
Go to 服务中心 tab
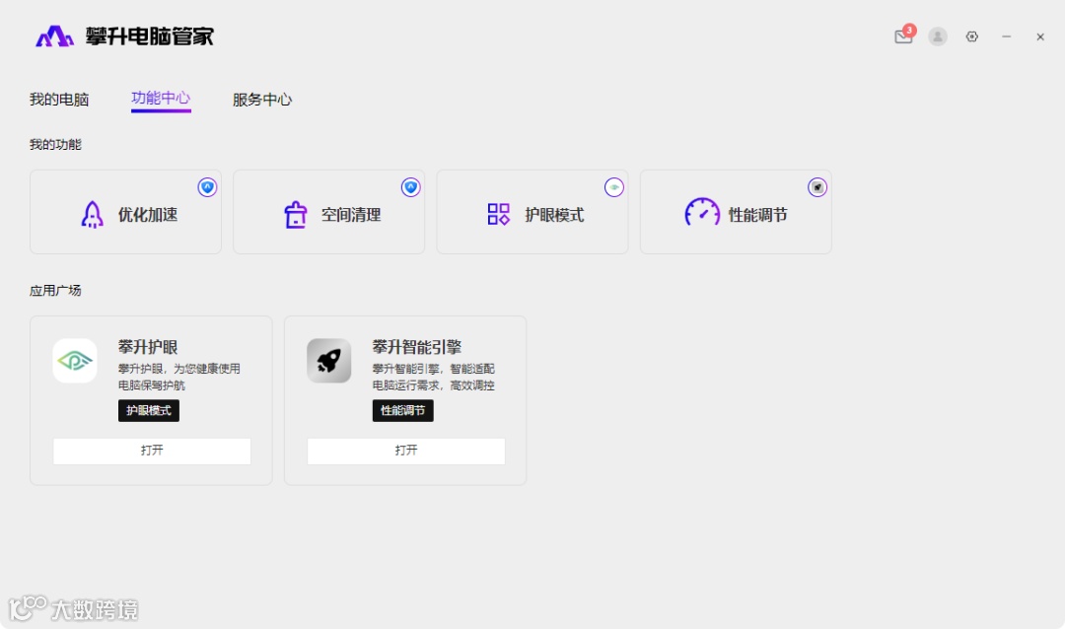pyautogui.click(x=262, y=100)
